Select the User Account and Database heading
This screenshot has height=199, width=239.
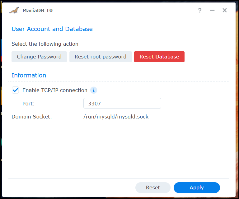52,29
